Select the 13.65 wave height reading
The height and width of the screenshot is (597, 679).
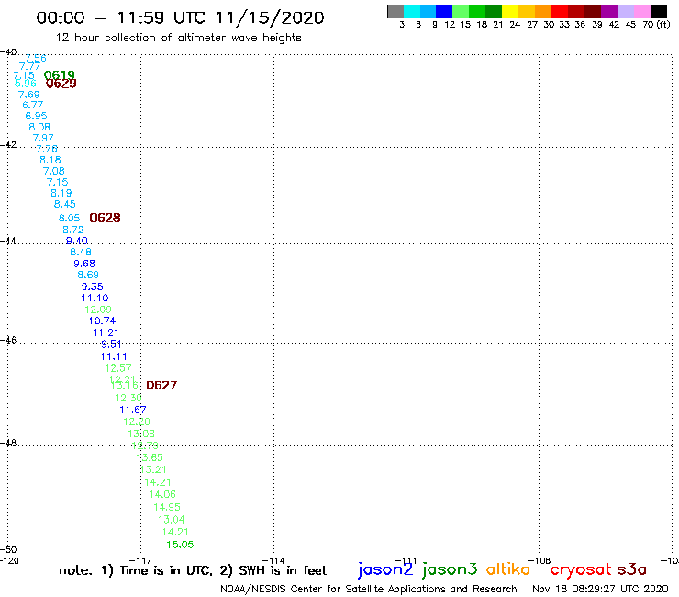150,457
